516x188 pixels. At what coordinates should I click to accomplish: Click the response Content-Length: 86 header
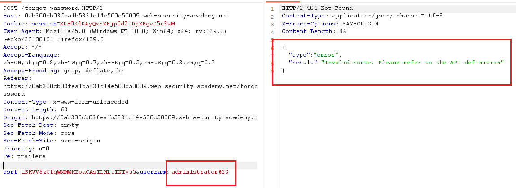[314, 31]
